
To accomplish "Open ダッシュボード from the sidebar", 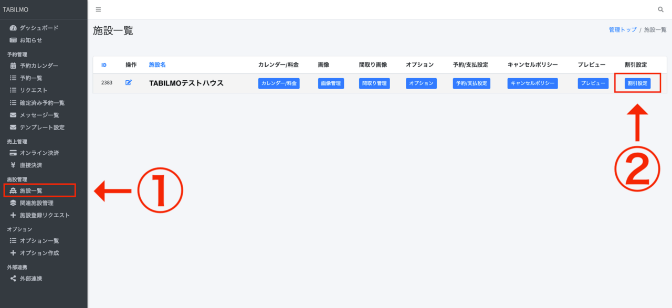I will click(39, 28).
